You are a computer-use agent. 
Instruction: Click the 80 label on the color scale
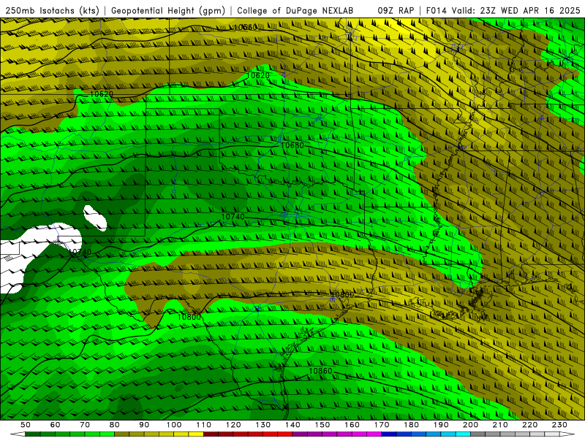pos(114,425)
